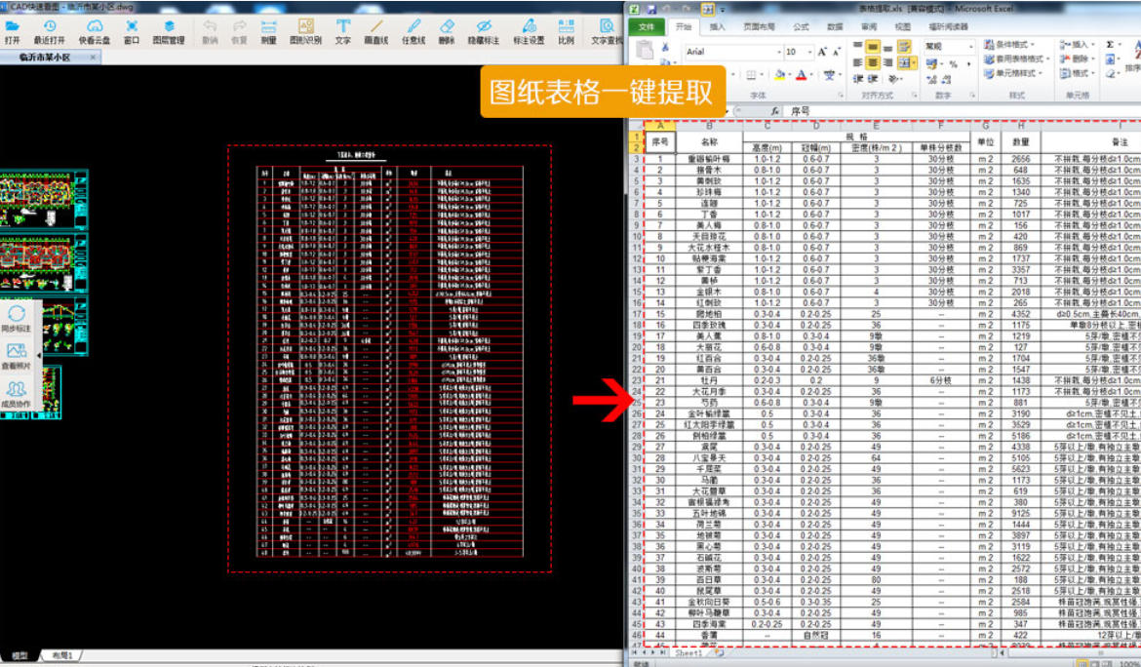Open a drawing with 打开 icon
This screenshot has width=1141, height=667.
13,31
